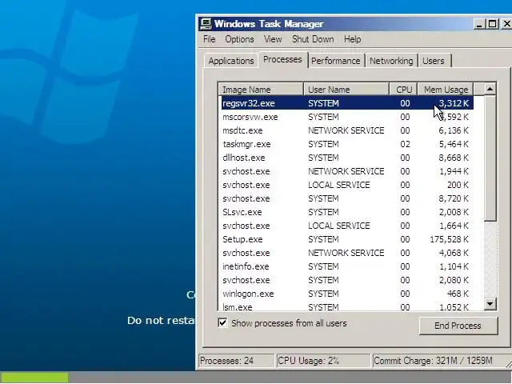Sort by the Image Name column header
The height and width of the screenshot is (384, 512).
[x=261, y=89]
